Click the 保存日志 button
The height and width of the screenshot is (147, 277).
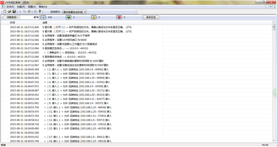(x=151, y=17)
